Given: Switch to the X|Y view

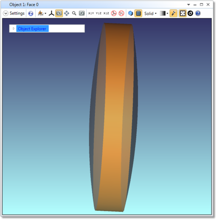Looking at the screenshot, I should tap(91, 14).
